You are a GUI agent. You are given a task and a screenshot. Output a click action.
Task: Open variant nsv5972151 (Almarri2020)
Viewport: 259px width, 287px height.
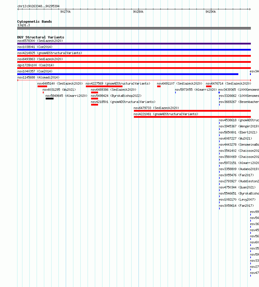click(x=239, y=163)
